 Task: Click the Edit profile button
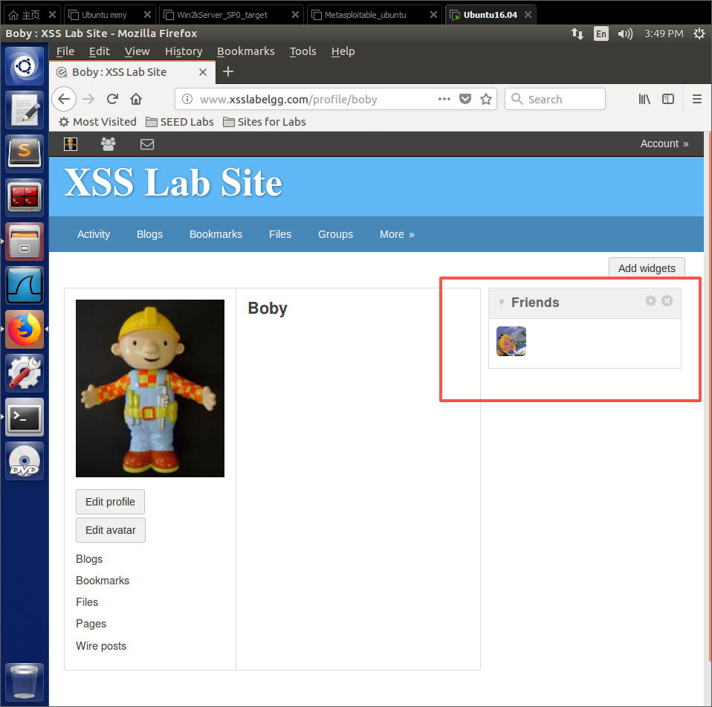[x=110, y=502]
